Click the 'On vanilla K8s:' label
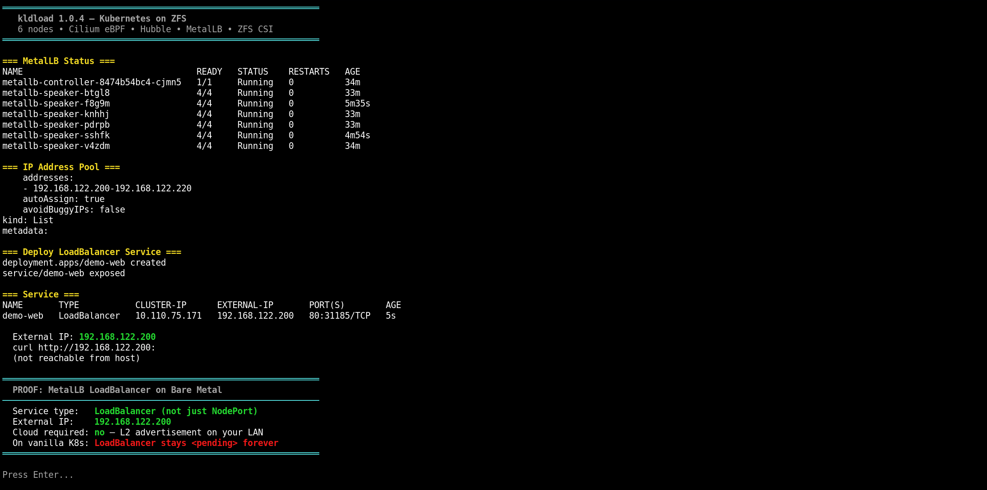This screenshot has width=987, height=490. pyautogui.click(x=51, y=443)
